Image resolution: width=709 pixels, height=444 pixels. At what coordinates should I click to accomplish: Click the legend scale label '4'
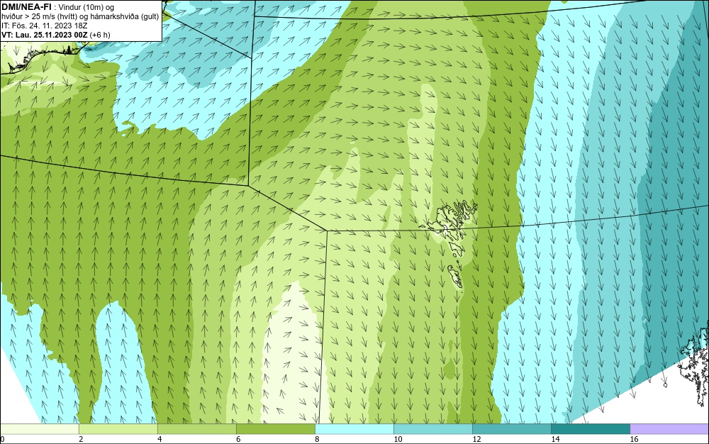click(160, 439)
